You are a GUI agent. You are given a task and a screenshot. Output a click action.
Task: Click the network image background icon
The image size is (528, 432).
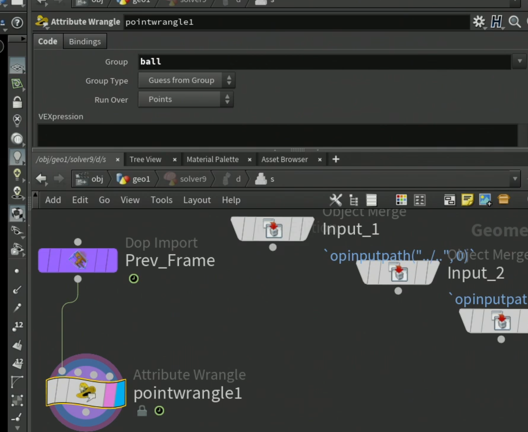click(485, 200)
